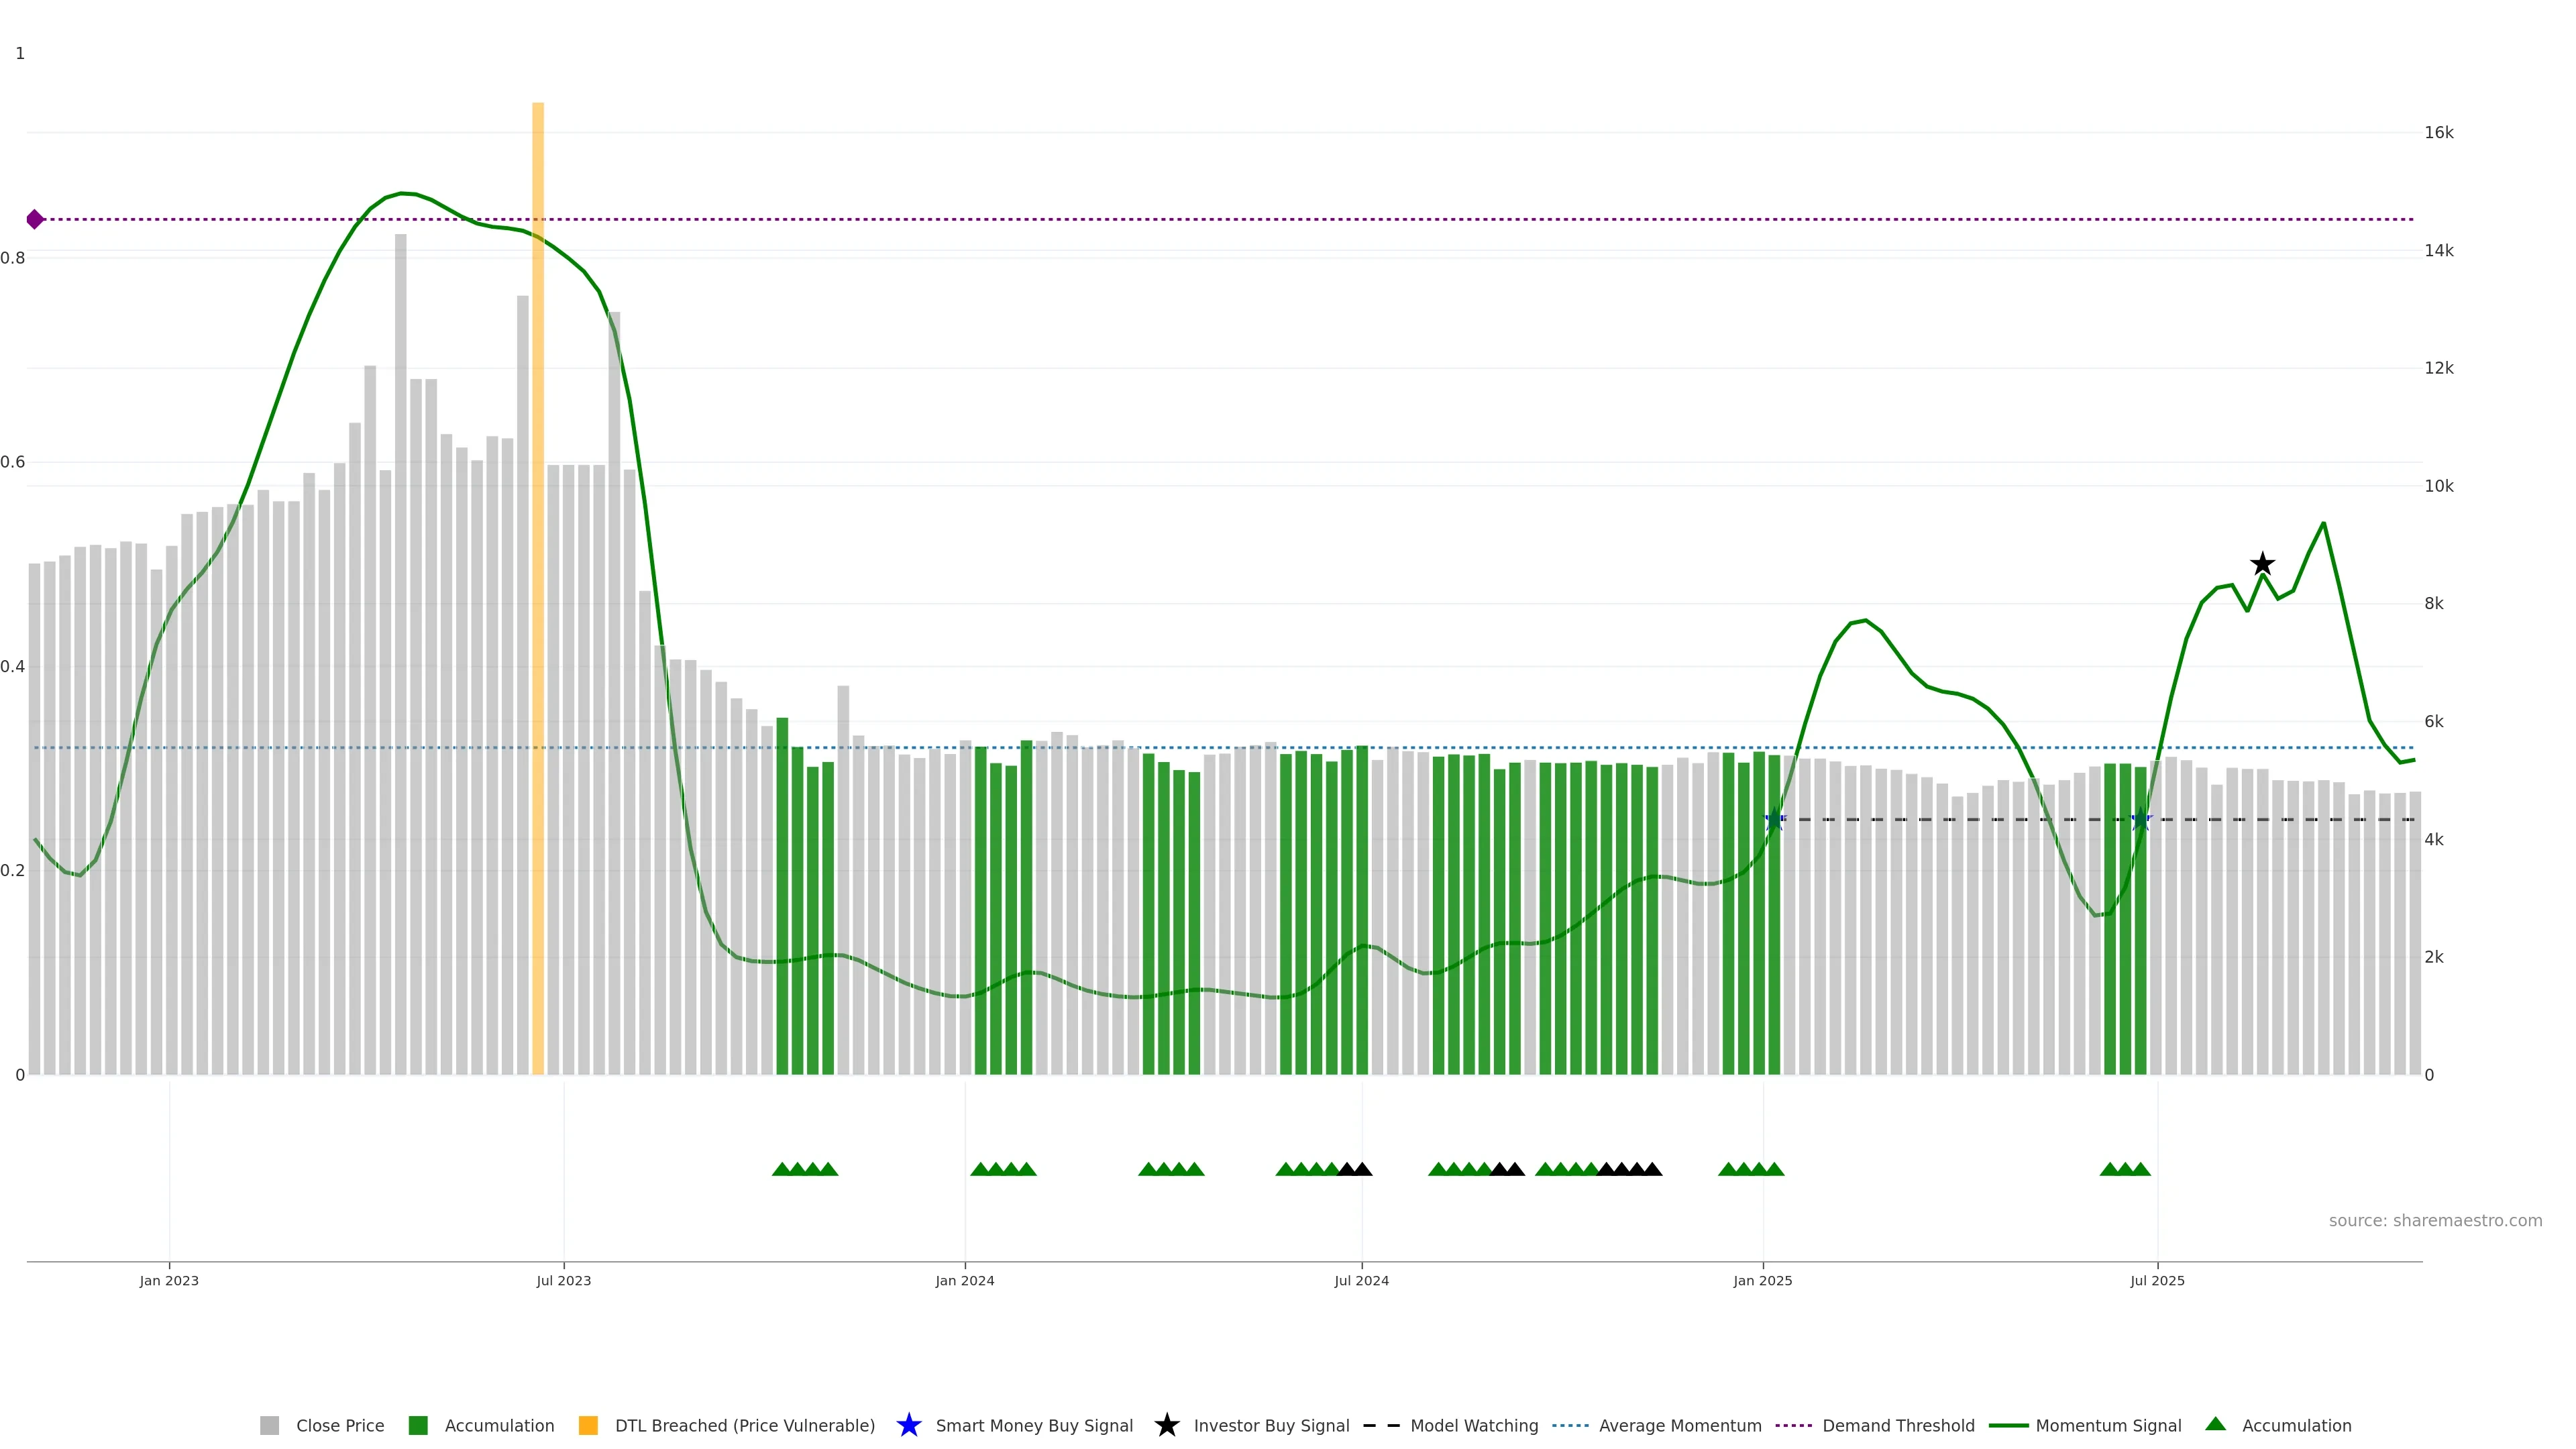Click the blue Smart Money star near Jan 2025

click(x=1774, y=820)
